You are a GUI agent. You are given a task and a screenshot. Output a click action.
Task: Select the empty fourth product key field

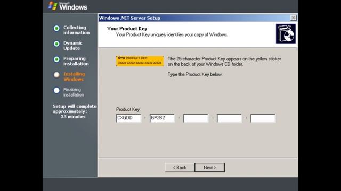coord(229,118)
